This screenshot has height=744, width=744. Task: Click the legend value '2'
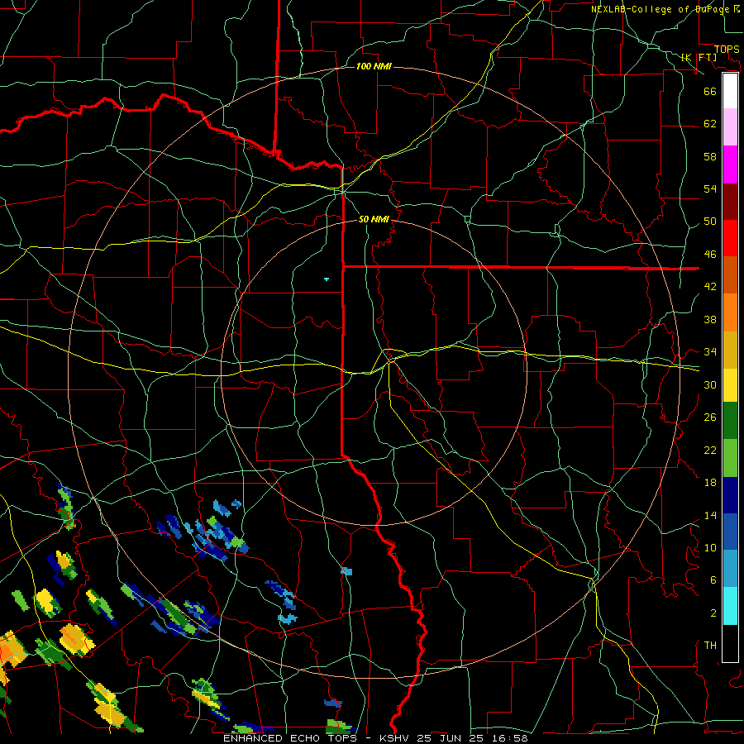coord(713,613)
